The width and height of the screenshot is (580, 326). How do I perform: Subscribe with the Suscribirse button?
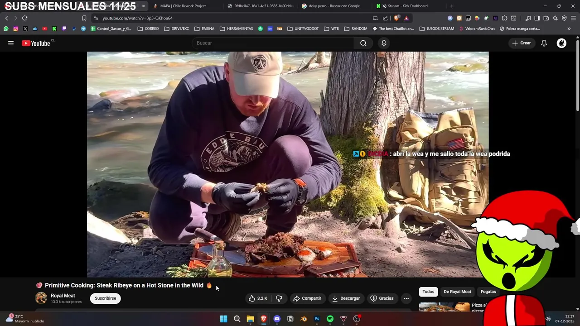[x=106, y=298]
